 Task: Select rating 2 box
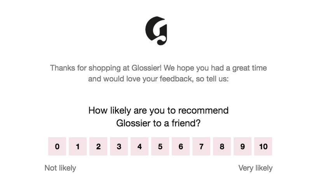tap(98, 147)
